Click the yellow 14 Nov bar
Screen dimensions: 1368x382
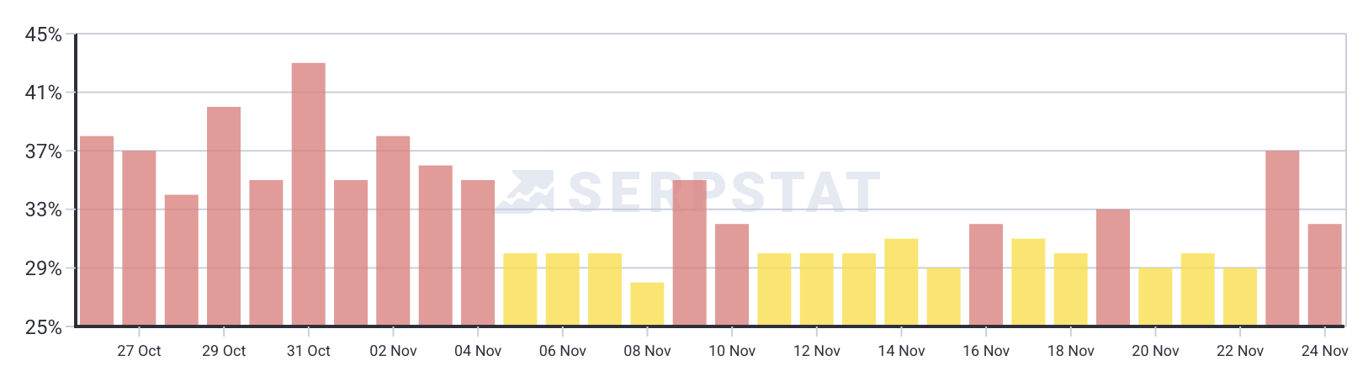(x=901, y=282)
